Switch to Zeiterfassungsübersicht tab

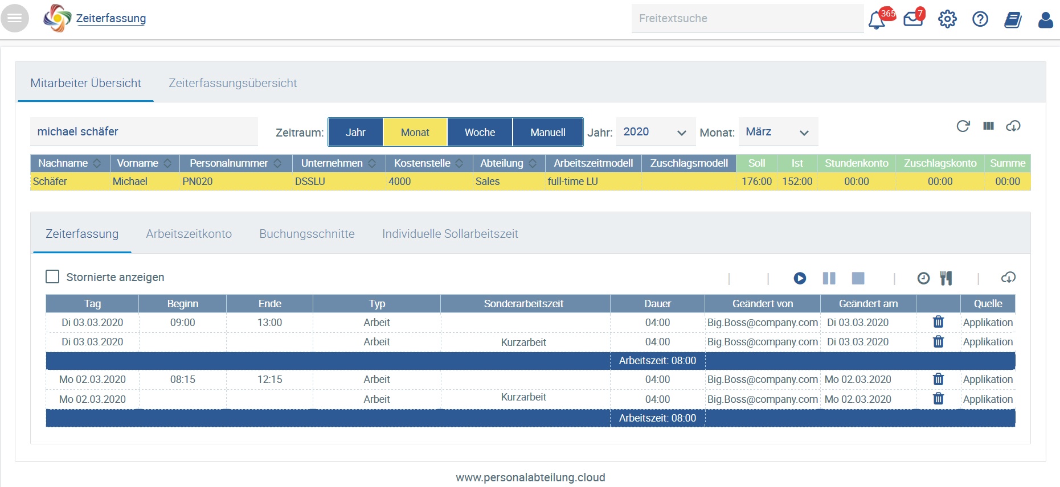pos(233,83)
